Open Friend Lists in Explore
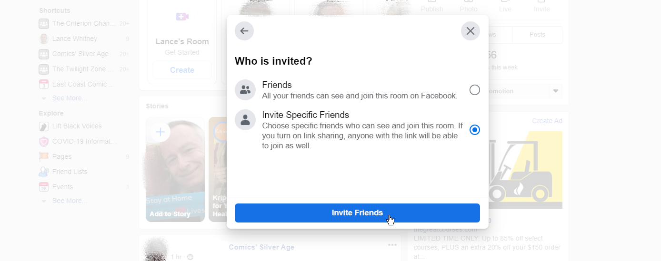Viewport: 661px width, 261px height. (x=70, y=172)
